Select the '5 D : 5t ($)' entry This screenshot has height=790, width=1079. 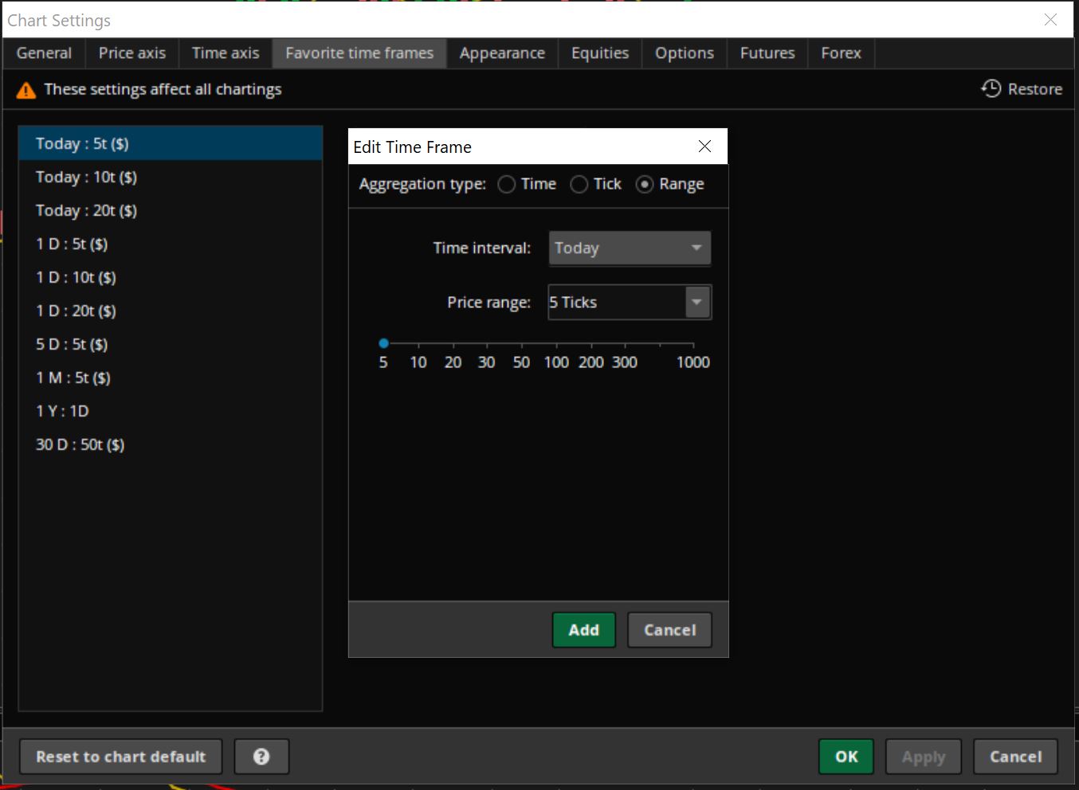pos(171,344)
